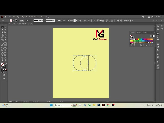Select the Direct Selection tool
The image size is (164, 123).
(x=6, y=27)
